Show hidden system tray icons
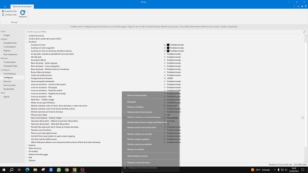308x173 pixels. coord(275,170)
